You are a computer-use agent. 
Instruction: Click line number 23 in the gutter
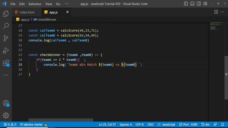coord(20,55)
